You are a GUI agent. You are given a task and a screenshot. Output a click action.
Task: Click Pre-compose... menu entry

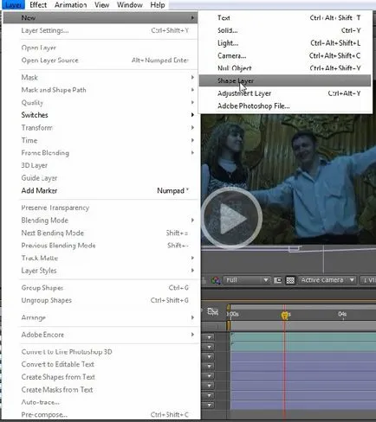100,415
